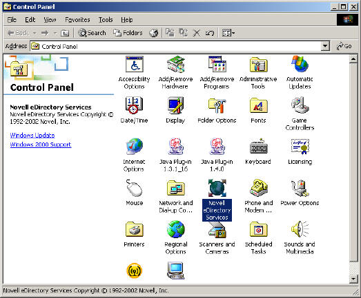Open Keyboard settings
361x298 pixels.
click(x=258, y=151)
